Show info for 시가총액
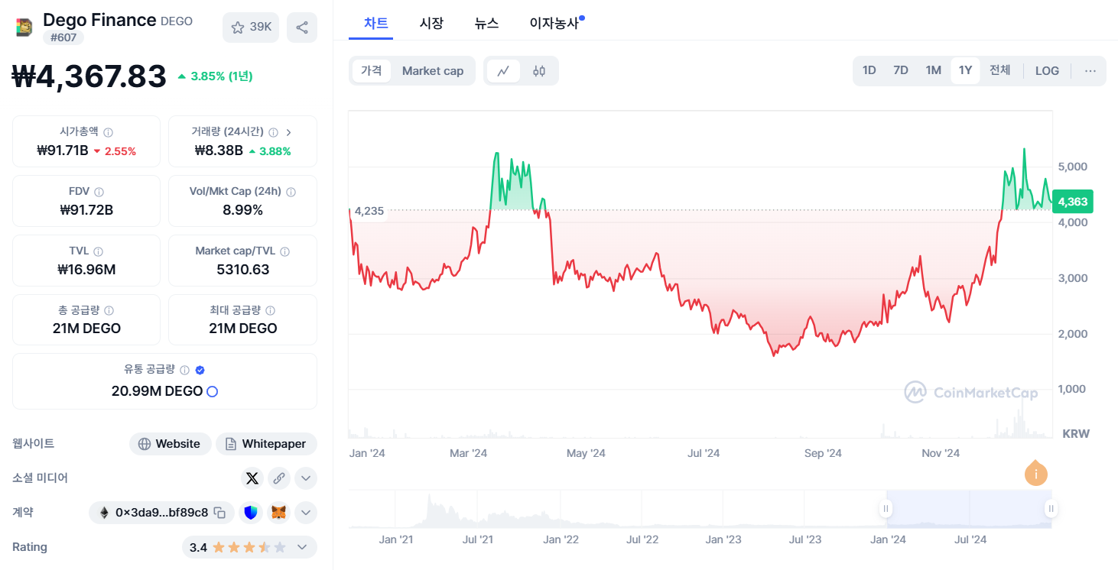 (109, 132)
